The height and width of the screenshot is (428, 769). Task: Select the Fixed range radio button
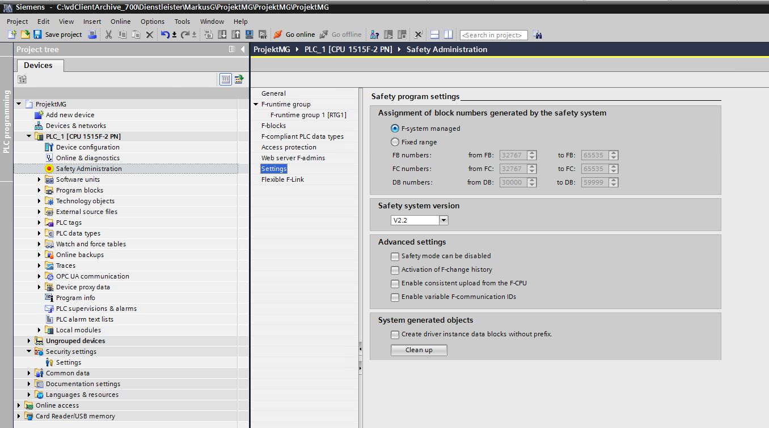395,142
